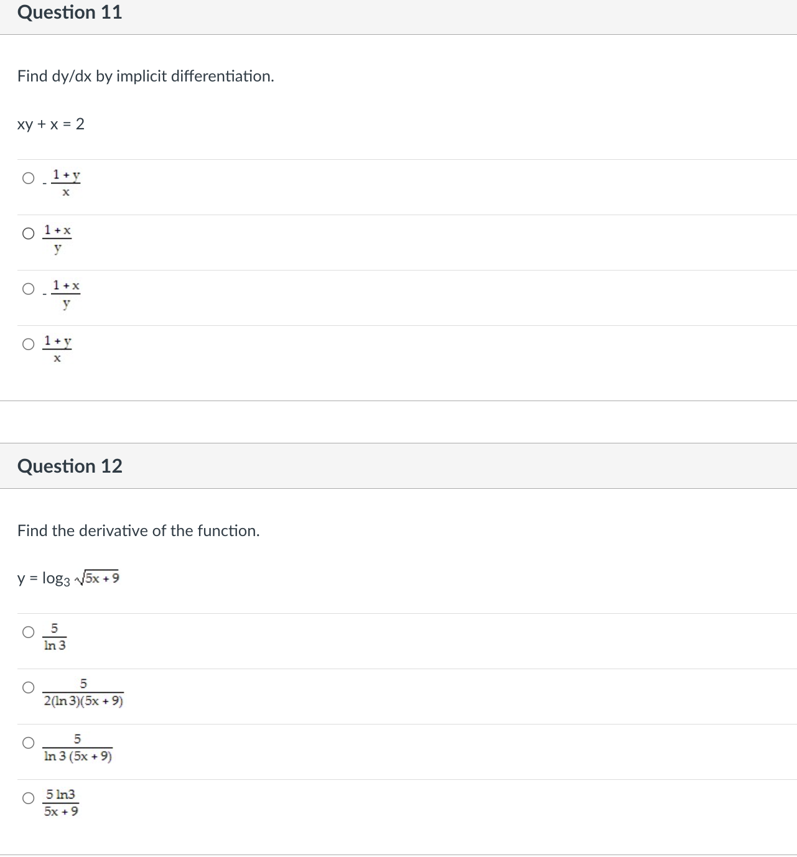Select the answer 5/(ln 3 (5x+9))
Viewport: 797px width, 857px height.
(28, 741)
